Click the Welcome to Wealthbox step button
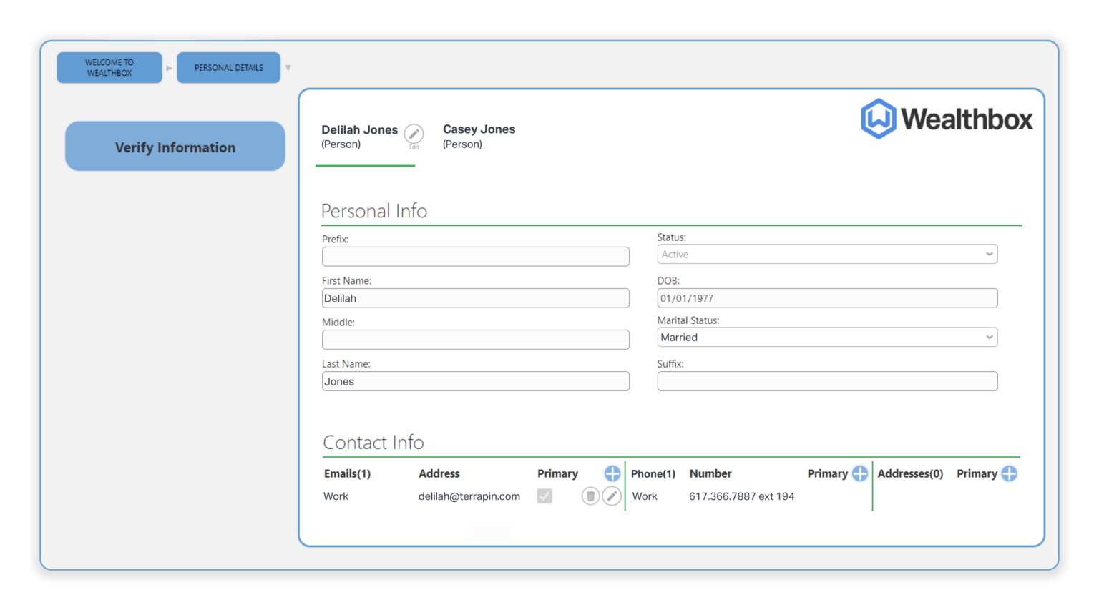This screenshot has width=1099, height=610. tap(109, 67)
